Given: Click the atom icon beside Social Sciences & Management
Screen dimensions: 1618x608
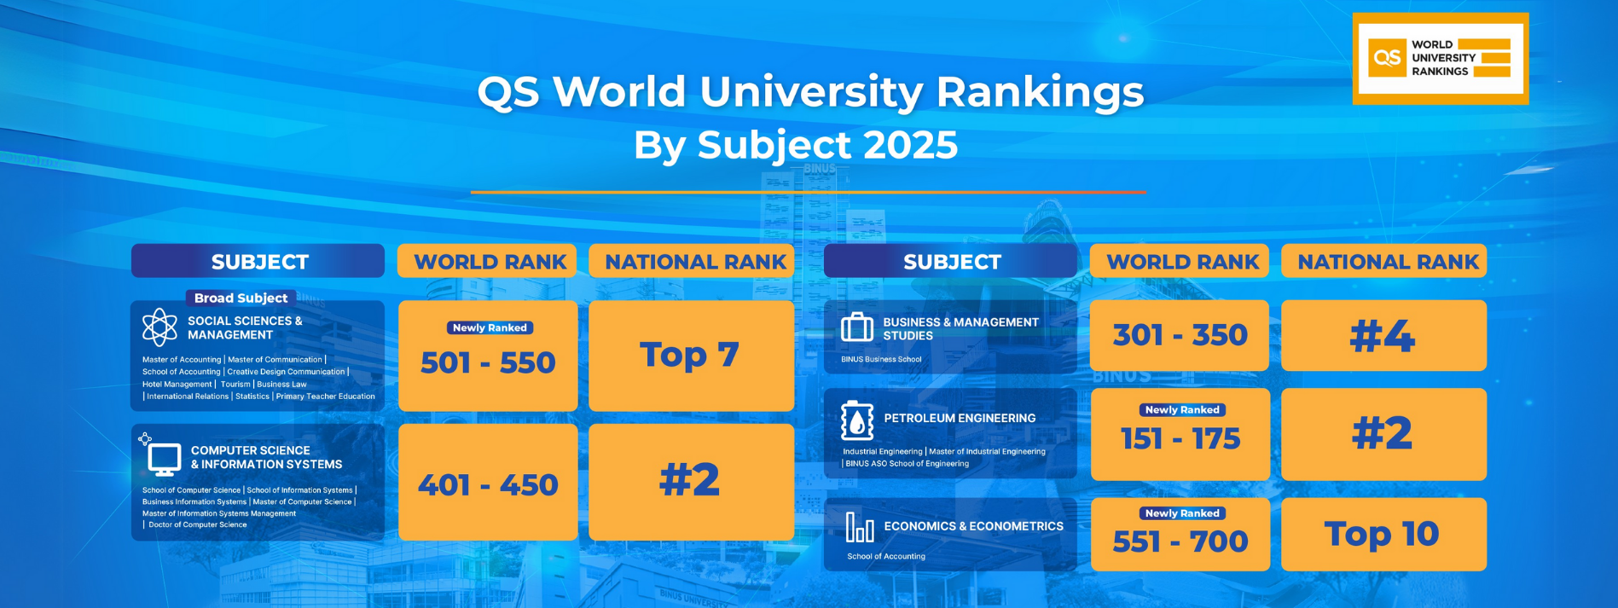Looking at the screenshot, I should click(x=159, y=327).
